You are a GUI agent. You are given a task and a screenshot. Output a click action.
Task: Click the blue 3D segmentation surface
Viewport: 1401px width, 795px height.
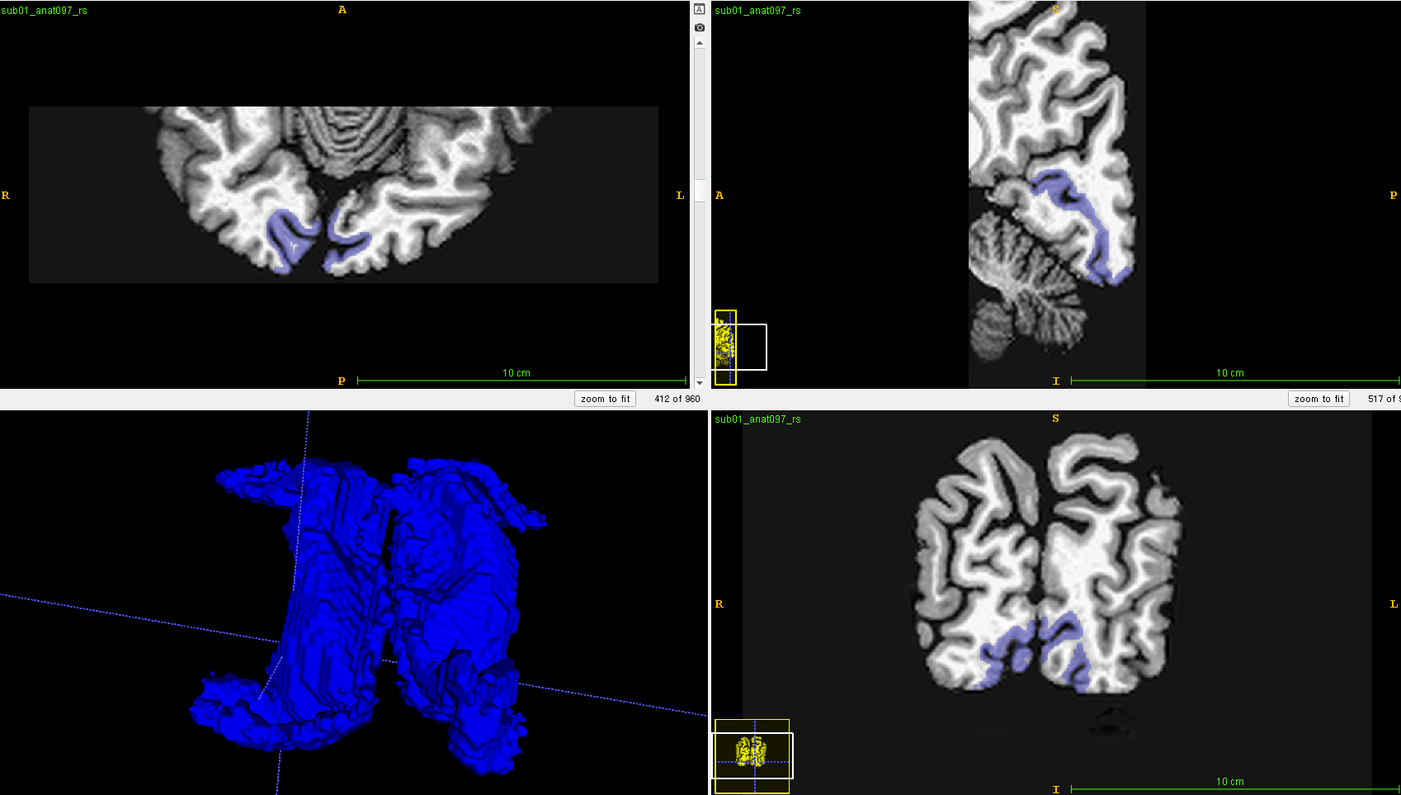[x=355, y=594]
